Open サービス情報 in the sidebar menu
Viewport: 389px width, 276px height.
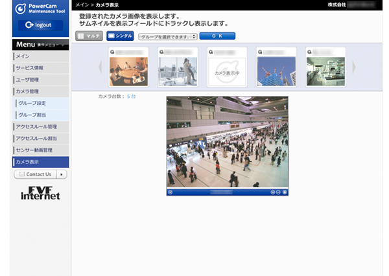pyautogui.click(x=41, y=68)
